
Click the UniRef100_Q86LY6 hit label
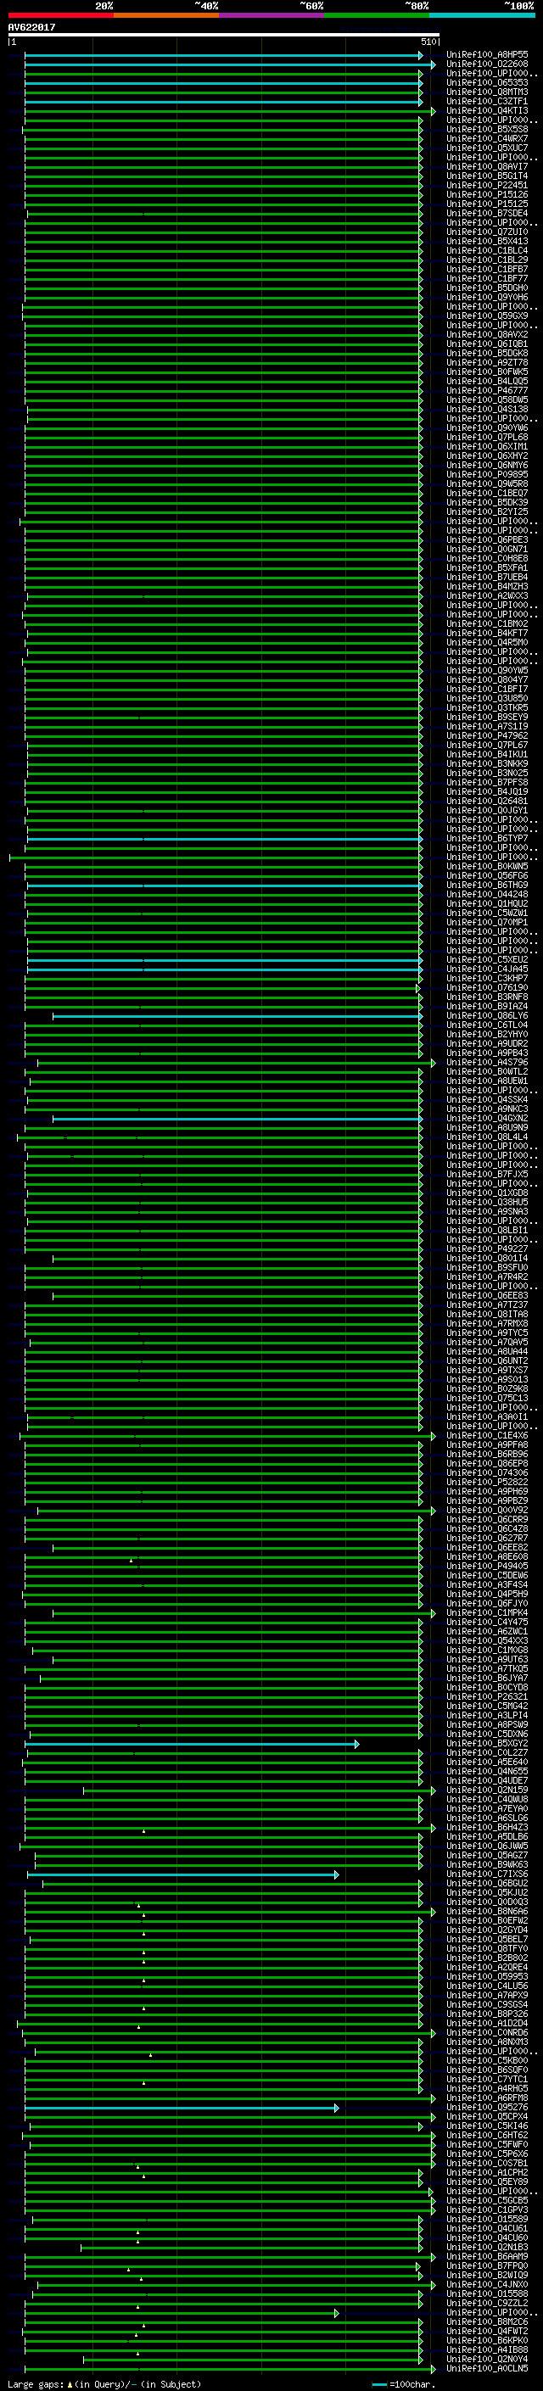(487, 1015)
